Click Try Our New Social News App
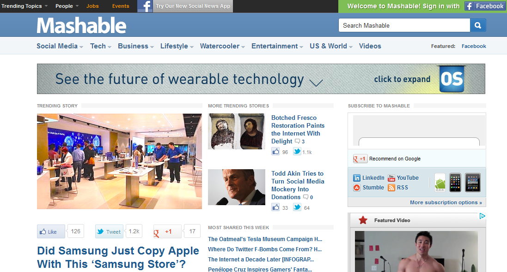The height and width of the screenshot is (272, 507). [193, 6]
